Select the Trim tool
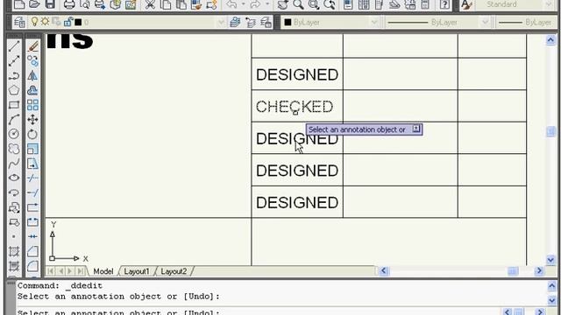The width and height of the screenshot is (561, 315). click(x=32, y=178)
